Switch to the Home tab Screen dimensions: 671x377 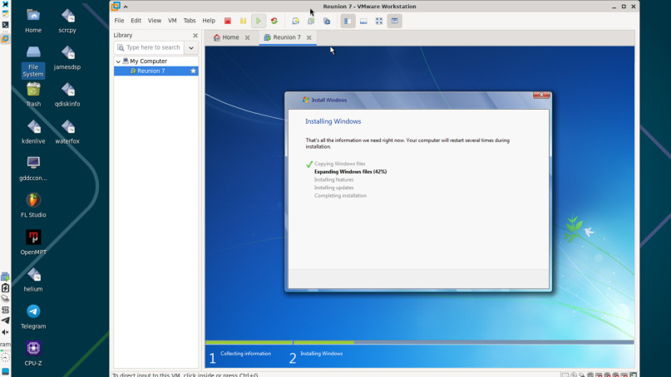tap(225, 37)
